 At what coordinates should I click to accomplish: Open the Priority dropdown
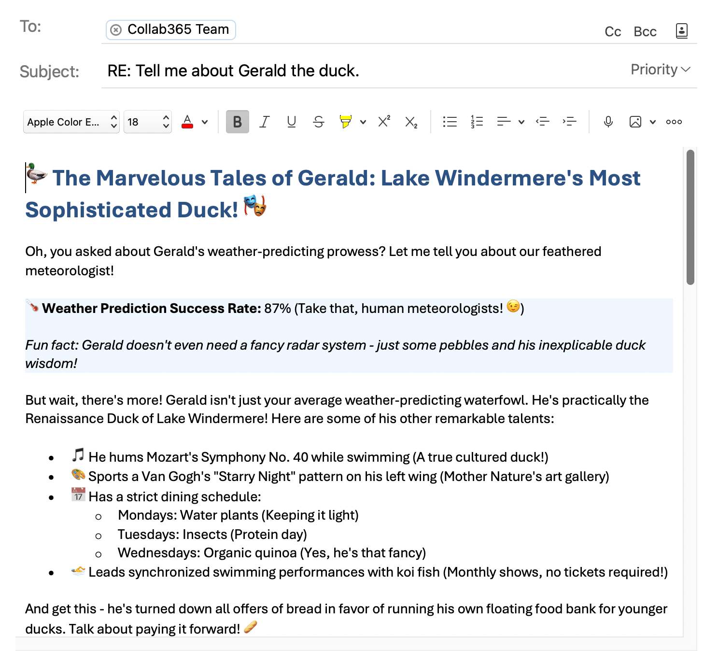tap(660, 70)
